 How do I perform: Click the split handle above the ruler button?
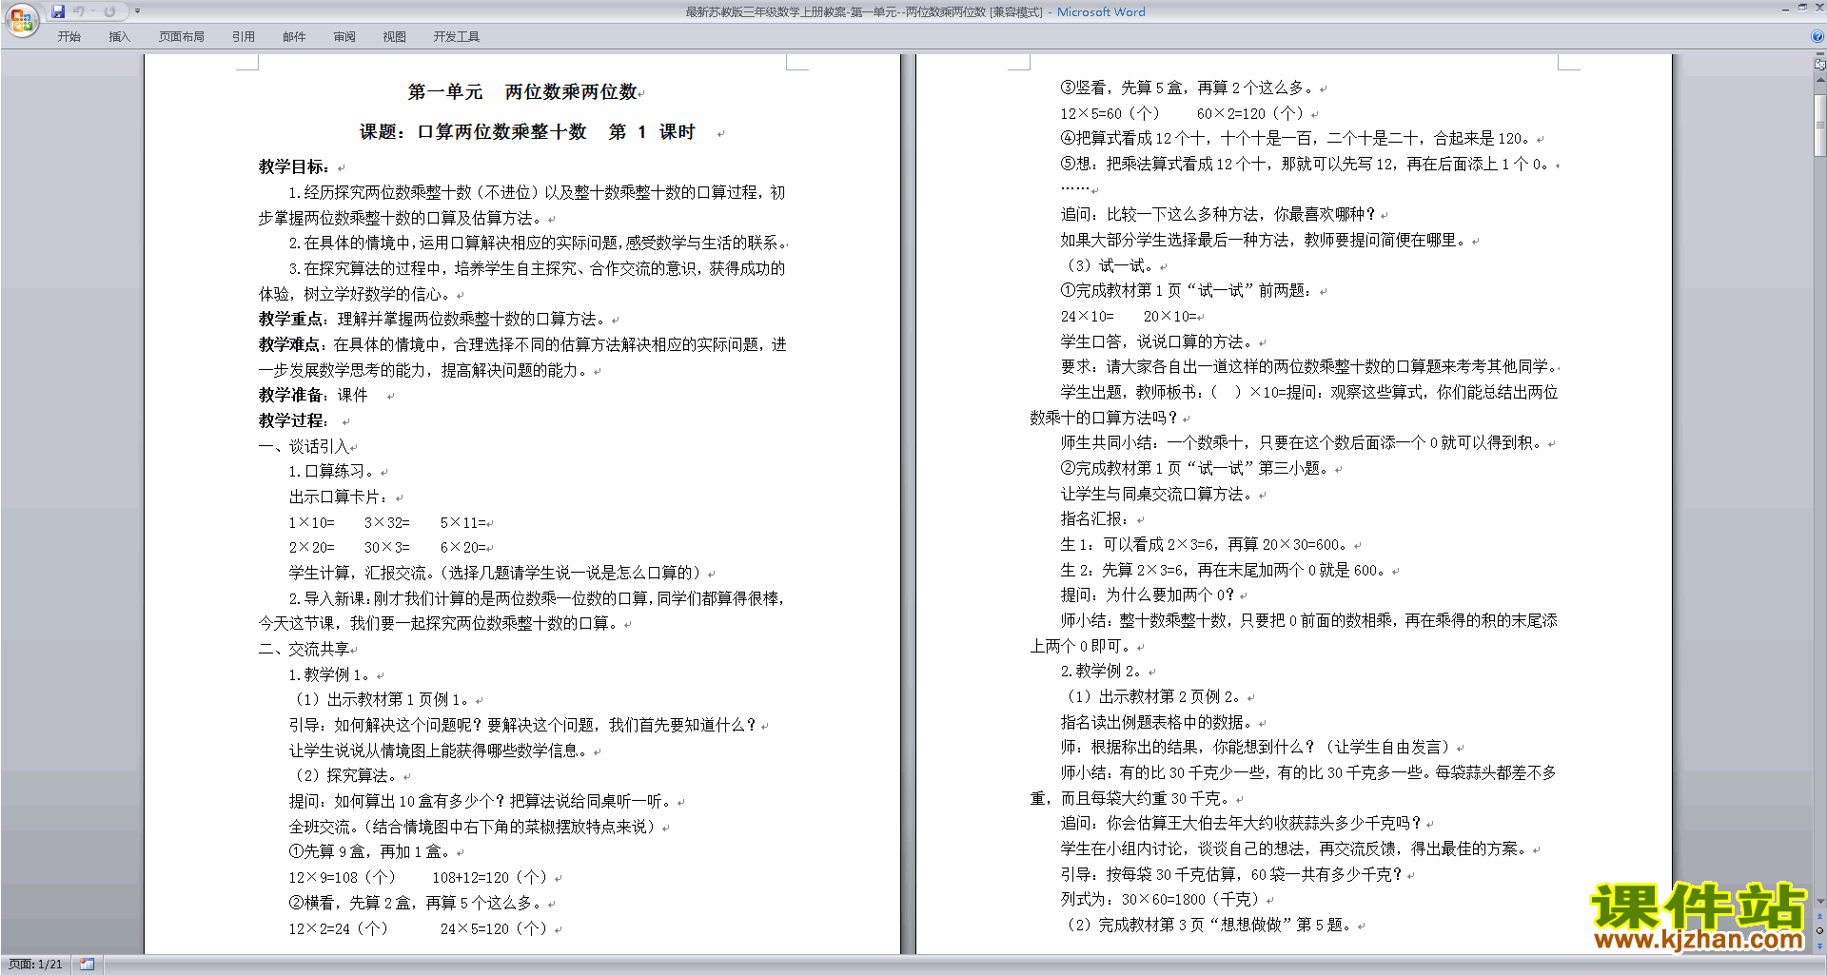point(1819,54)
